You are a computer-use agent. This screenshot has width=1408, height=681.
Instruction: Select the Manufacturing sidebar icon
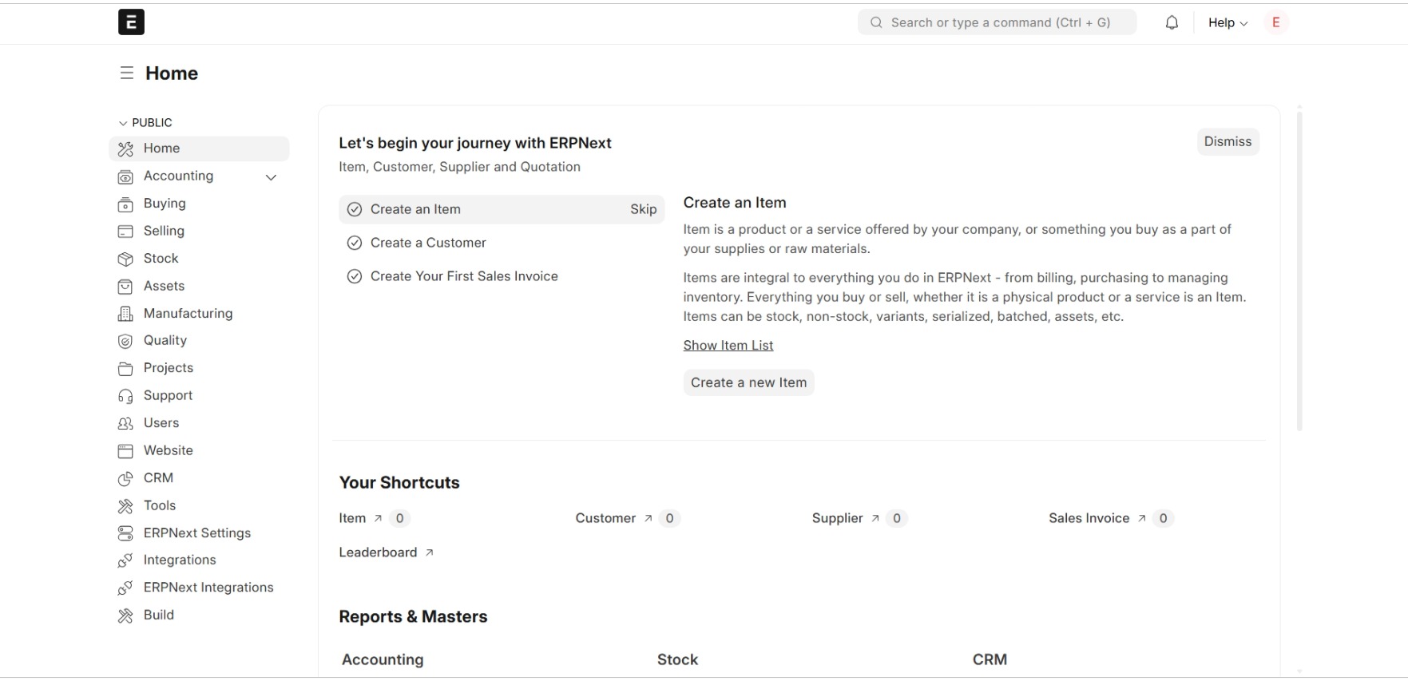coord(125,314)
